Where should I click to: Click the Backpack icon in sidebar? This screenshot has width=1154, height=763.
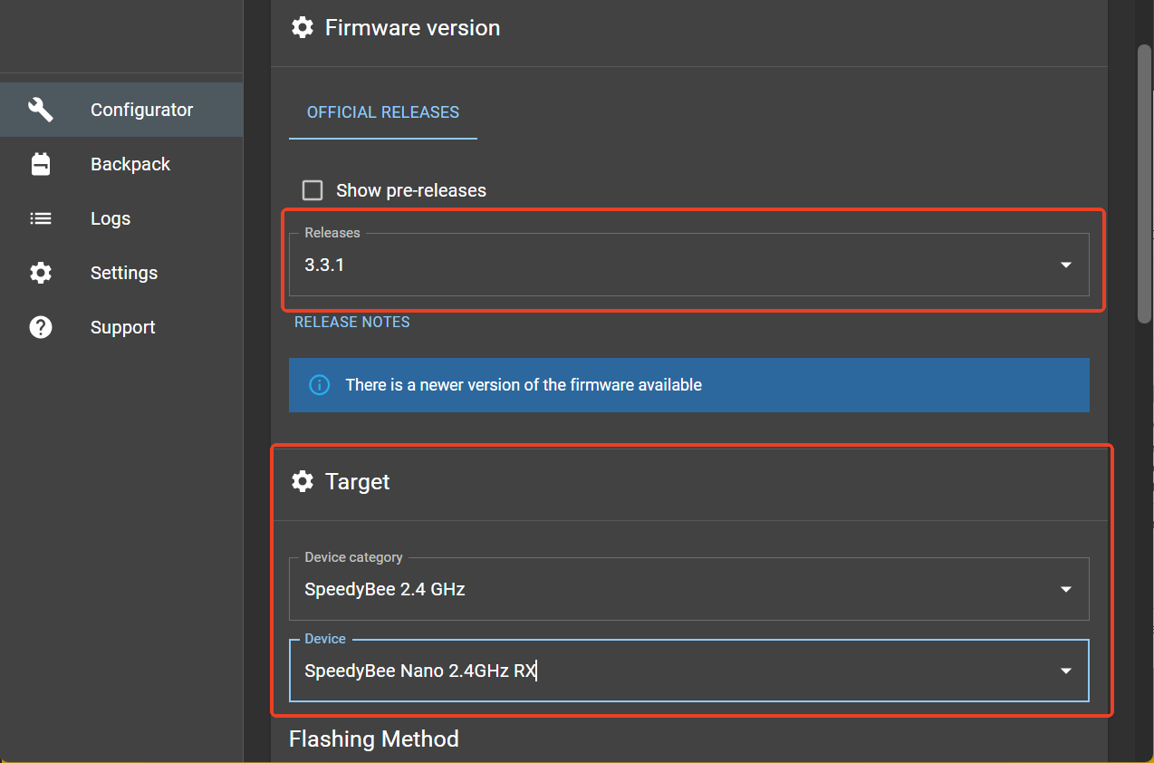41,164
